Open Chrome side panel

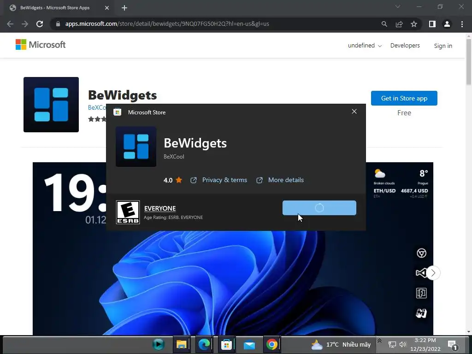(432, 24)
